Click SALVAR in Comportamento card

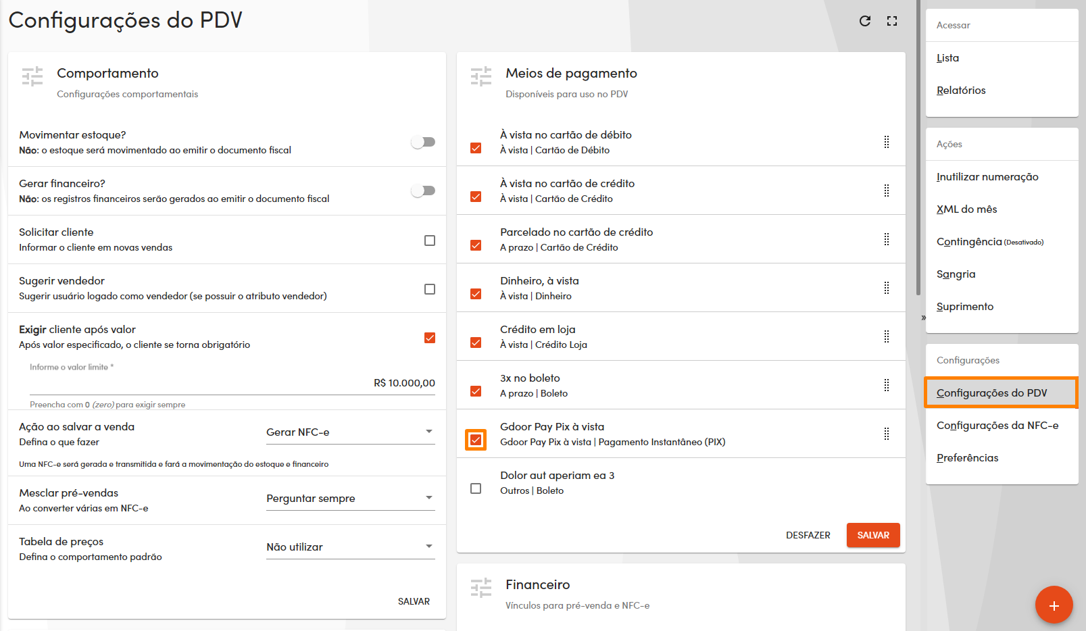click(x=414, y=601)
